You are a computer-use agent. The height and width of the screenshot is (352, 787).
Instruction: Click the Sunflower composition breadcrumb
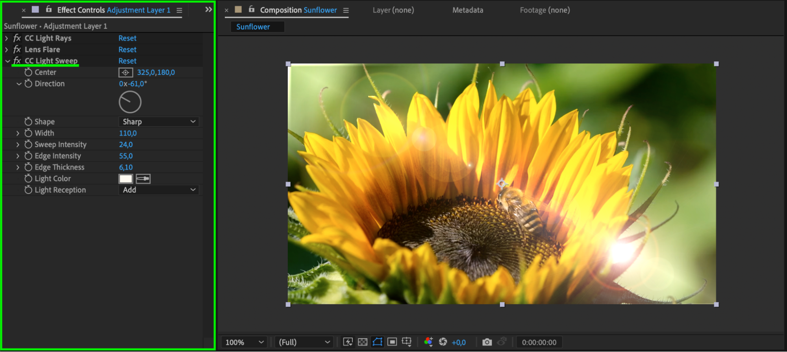click(253, 27)
